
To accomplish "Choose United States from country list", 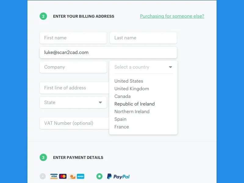I will click(x=129, y=81).
